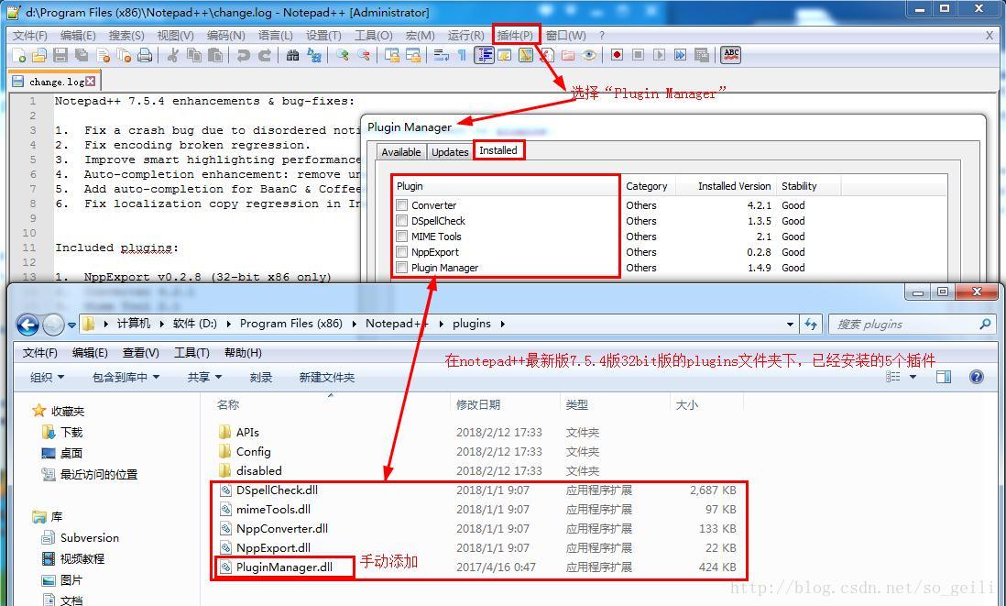Open the view options dropdown arrow in Explorer

(913, 377)
